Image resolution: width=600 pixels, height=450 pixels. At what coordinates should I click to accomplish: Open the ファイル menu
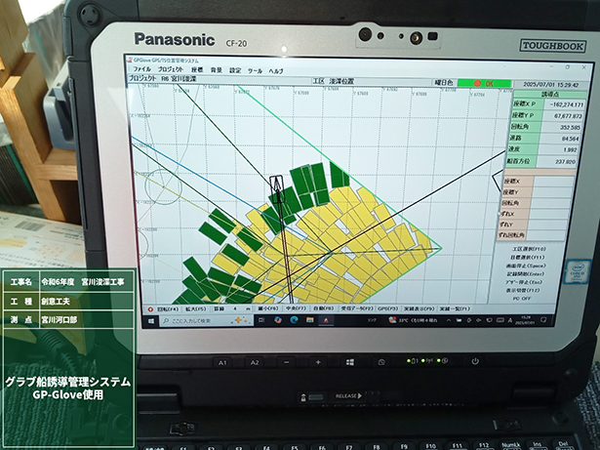tap(141, 71)
